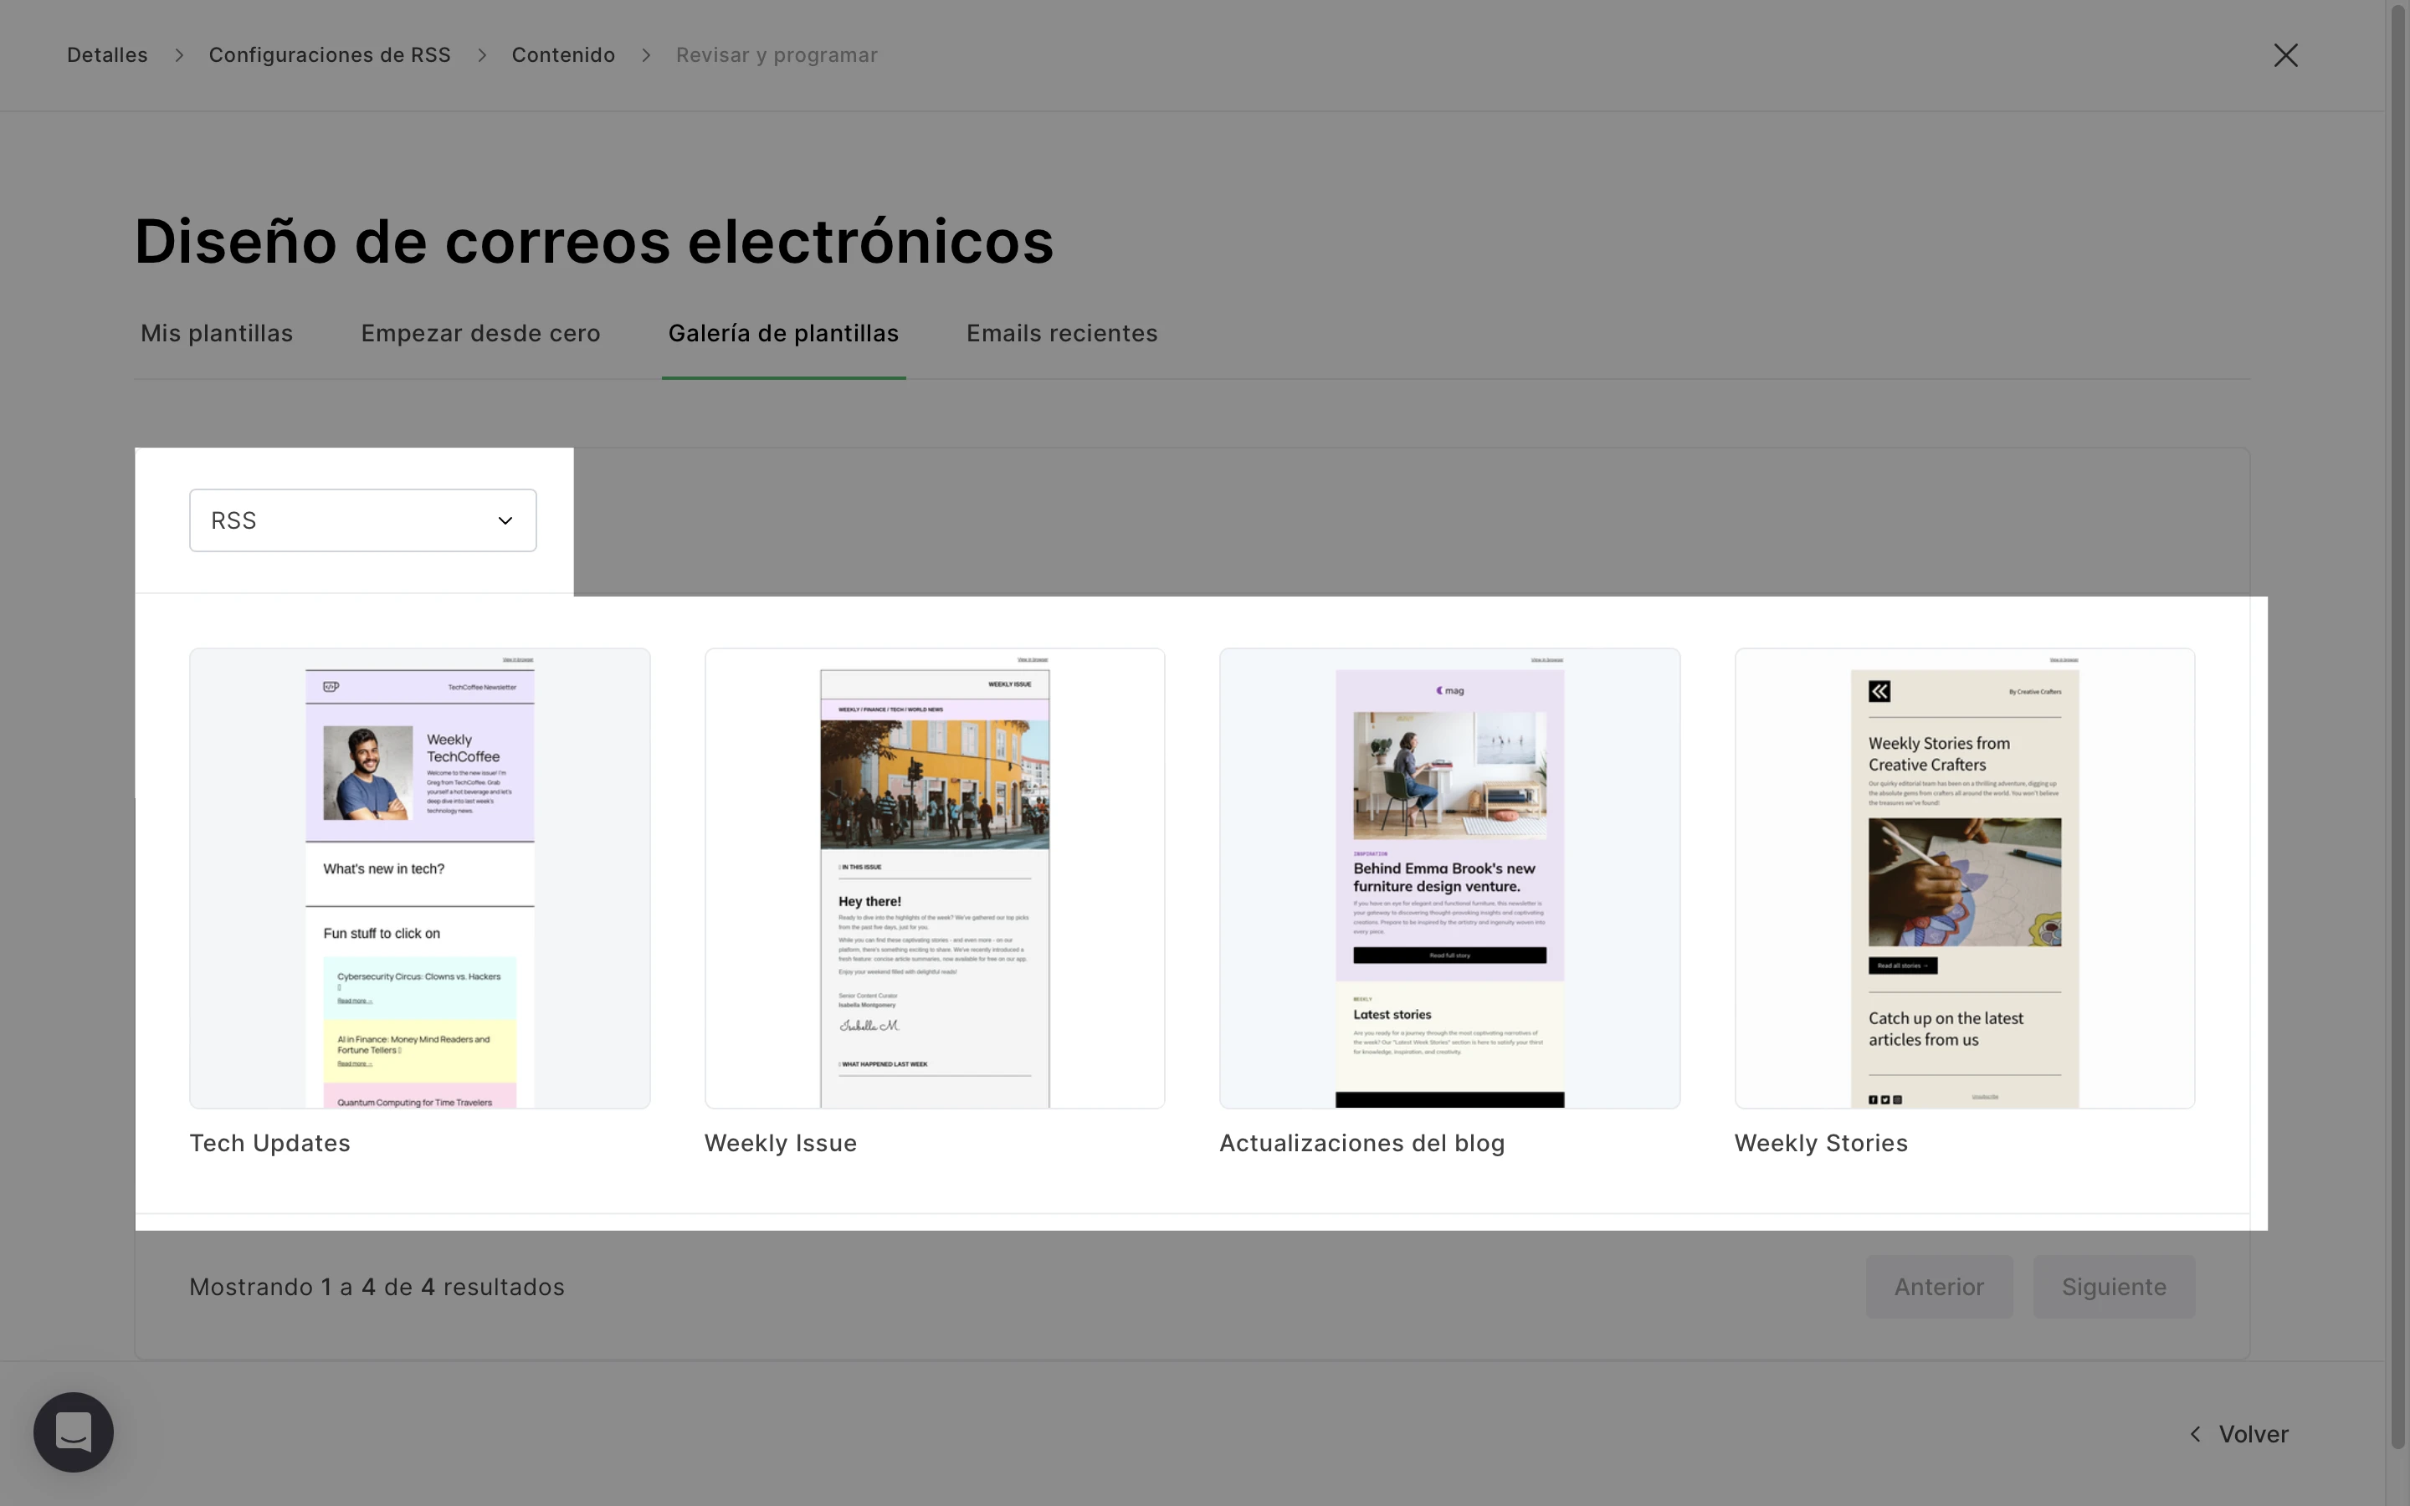Click the dropdown chevron next to RSS

point(505,521)
